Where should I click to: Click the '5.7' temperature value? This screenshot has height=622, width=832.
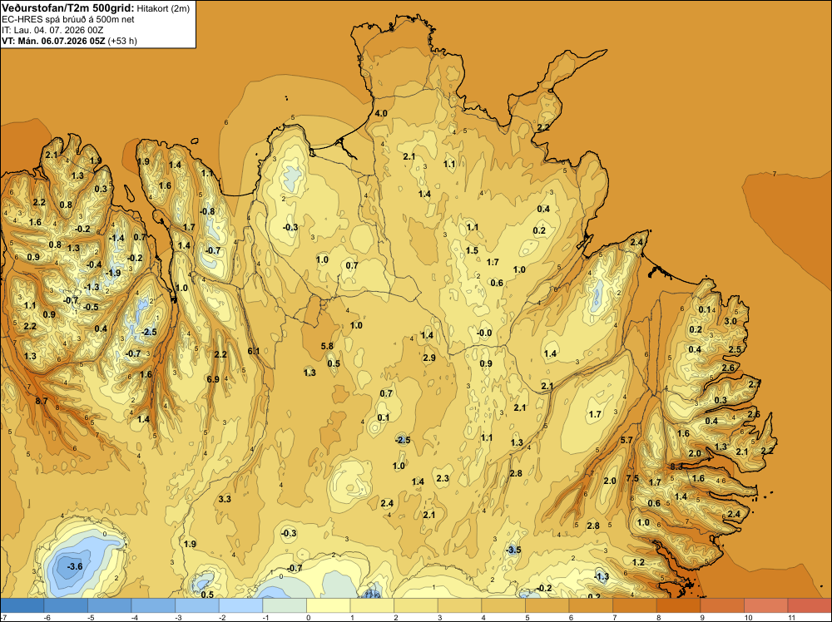click(626, 440)
